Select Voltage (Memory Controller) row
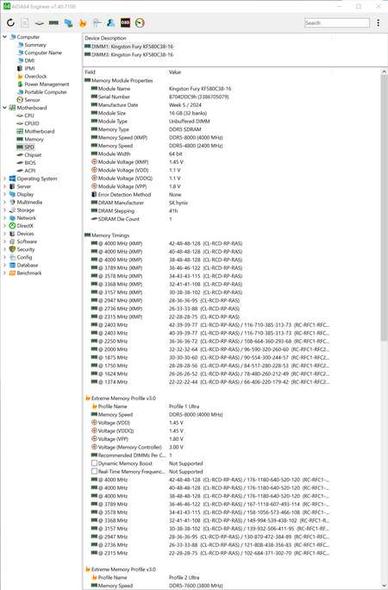The height and width of the screenshot is (590, 388). [207, 447]
